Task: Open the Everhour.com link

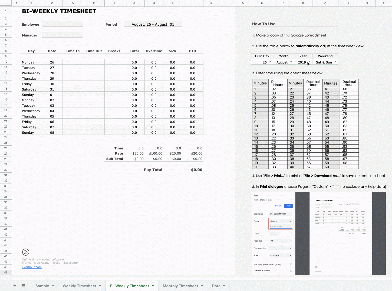Action: pyautogui.click(x=32, y=267)
